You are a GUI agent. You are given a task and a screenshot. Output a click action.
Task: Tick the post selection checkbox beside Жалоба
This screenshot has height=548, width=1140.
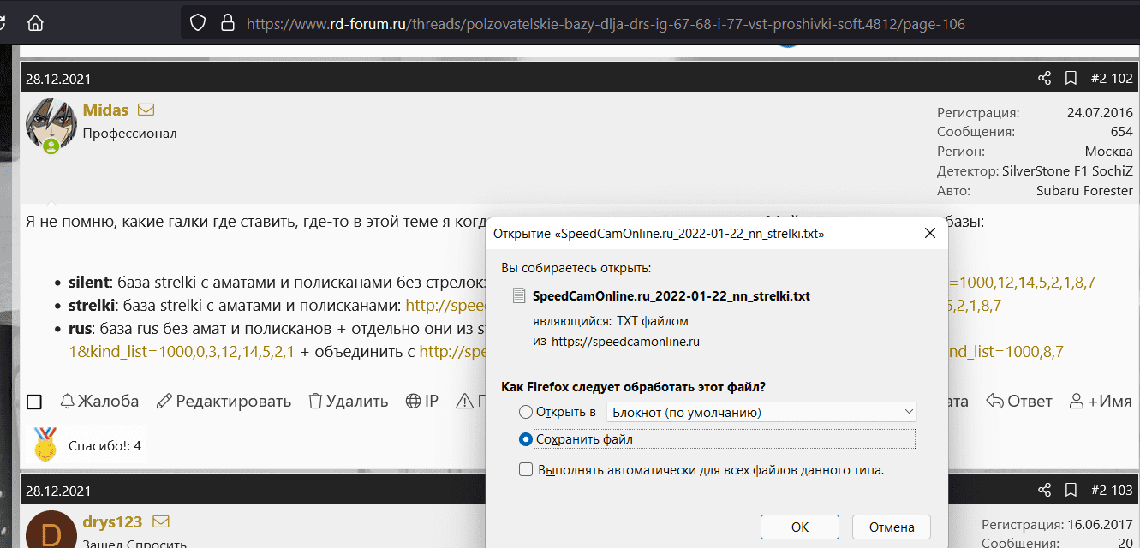pos(34,402)
